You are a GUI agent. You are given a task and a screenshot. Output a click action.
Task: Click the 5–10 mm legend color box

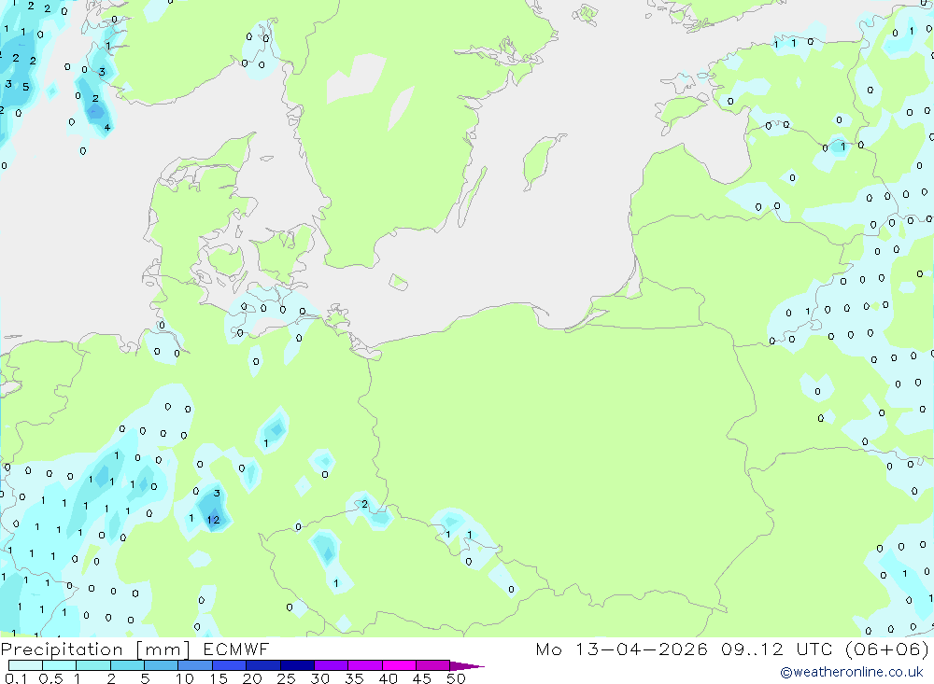pos(162,665)
